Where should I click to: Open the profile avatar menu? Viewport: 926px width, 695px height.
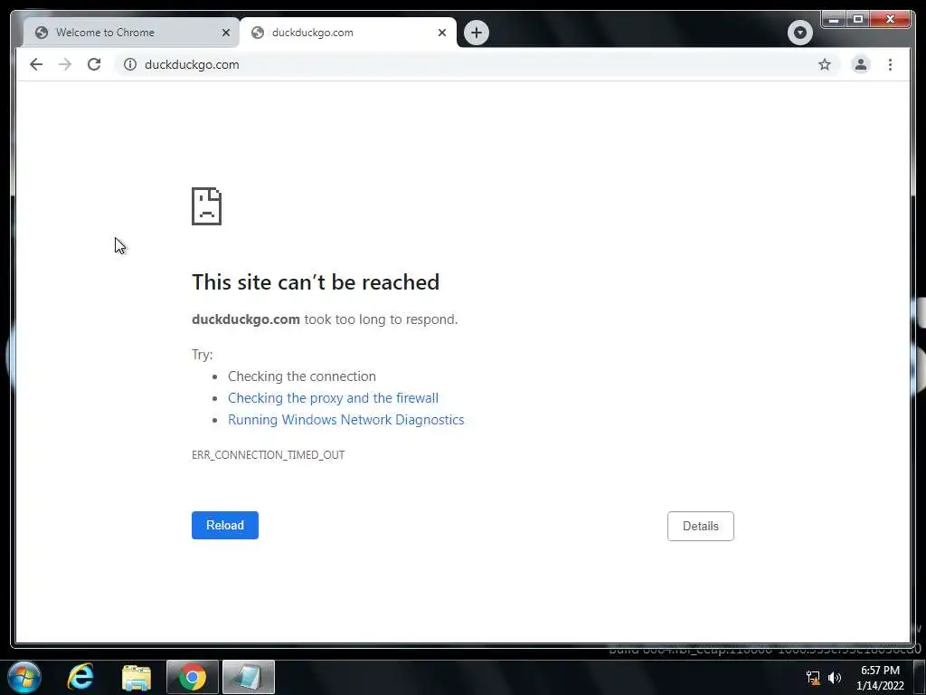tap(861, 64)
